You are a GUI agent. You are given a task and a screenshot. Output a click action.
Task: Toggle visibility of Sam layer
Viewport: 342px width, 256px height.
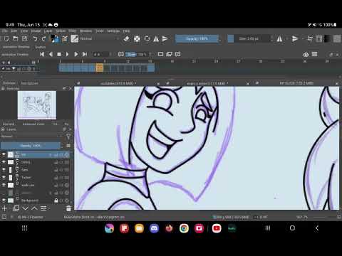click(x=4, y=170)
